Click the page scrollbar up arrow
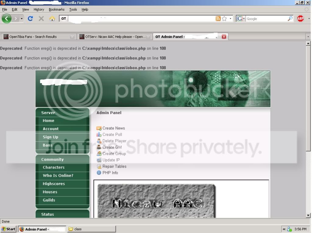312x233 pixels. pos(308,43)
